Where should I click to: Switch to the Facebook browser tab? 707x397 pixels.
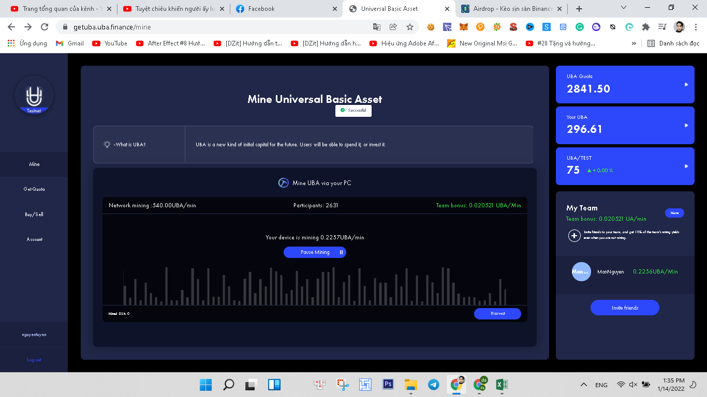point(286,9)
